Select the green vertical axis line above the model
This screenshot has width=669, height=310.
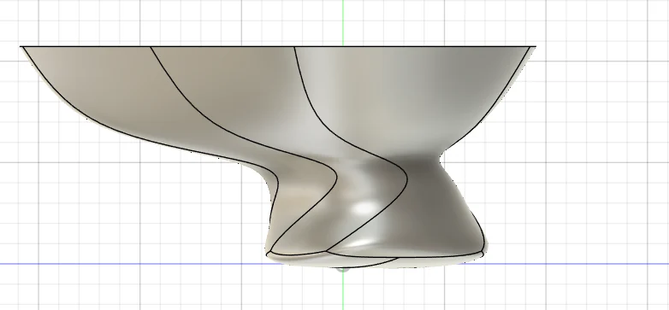tap(343, 21)
